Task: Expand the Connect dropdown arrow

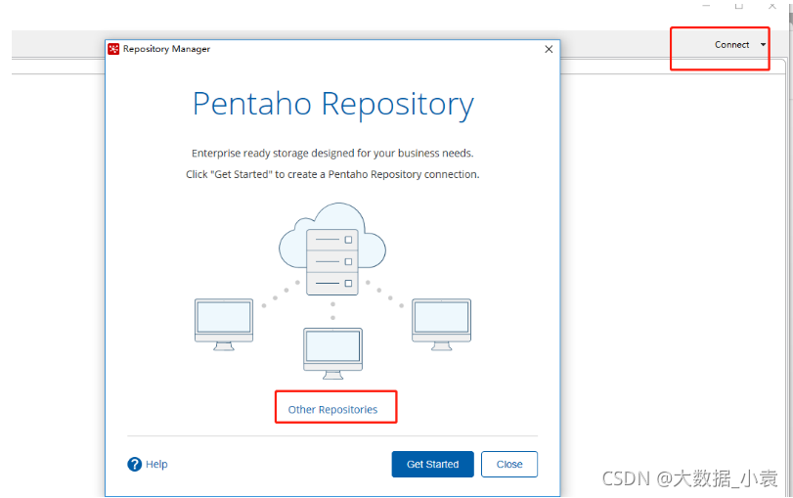Action: click(763, 45)
